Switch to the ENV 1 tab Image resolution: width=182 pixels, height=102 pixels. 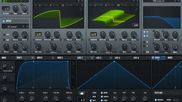[x=25, y=58]
